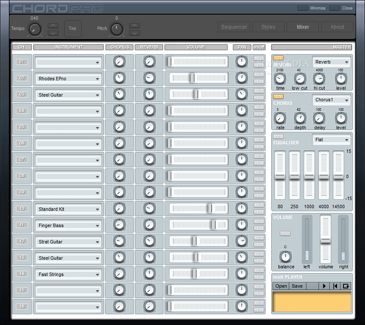365x325 pixels.
Task: Click master reverb time knob
Action: 280,79
